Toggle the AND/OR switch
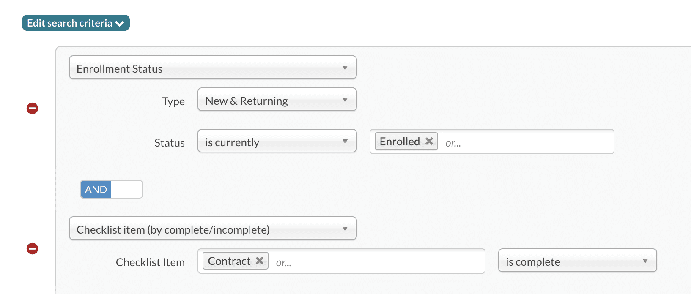 [x=111, y=189]
